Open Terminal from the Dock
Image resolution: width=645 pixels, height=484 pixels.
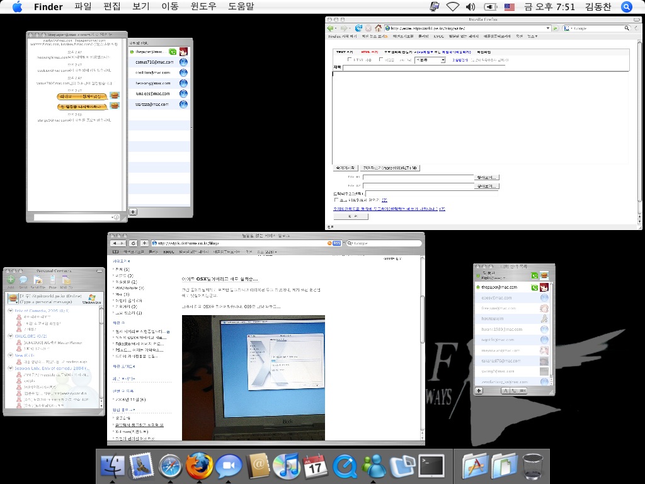click(431, 467)
